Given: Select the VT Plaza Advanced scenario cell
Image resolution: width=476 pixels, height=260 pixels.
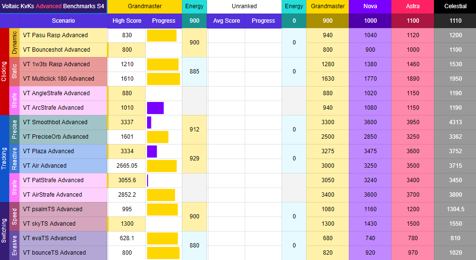Looking at the screenshot, I should coord(63,151).
